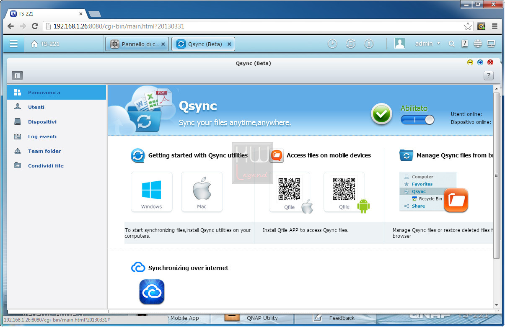
Task: Click Feedback link on desktop
Action: (342, 318)
